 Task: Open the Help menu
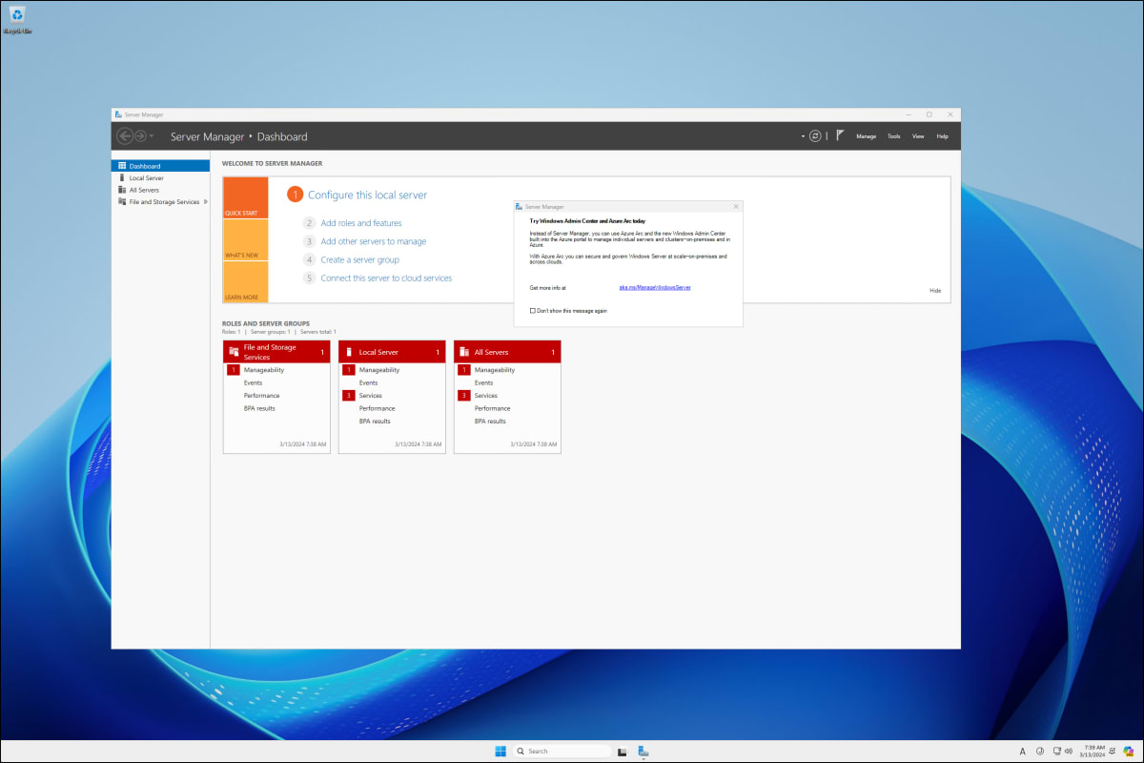tap(942, 136)
